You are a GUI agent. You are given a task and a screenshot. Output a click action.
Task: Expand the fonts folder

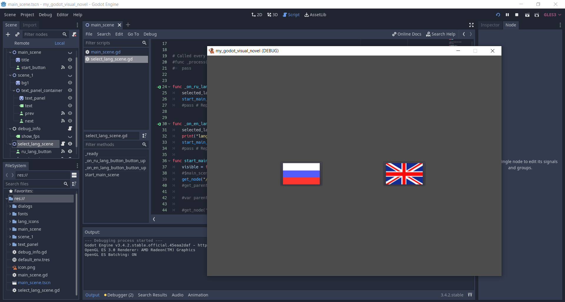10,214
